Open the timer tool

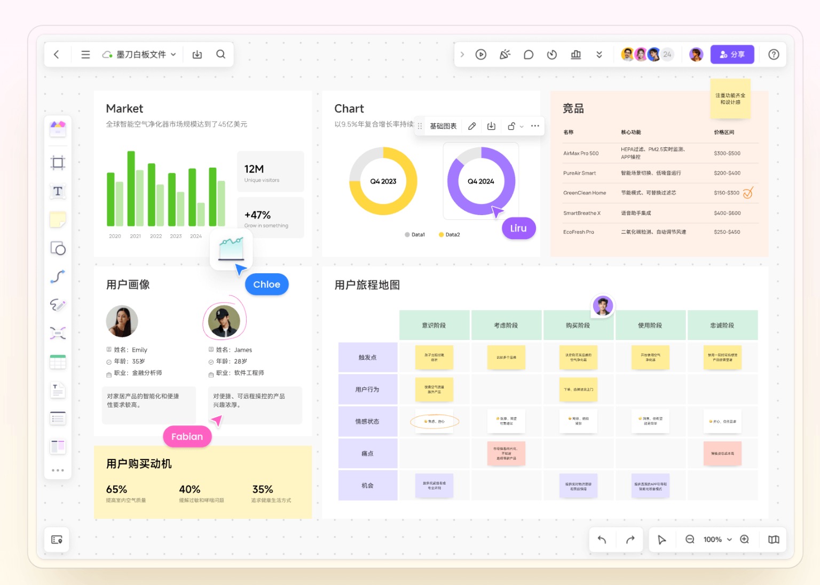pos(552,54)
